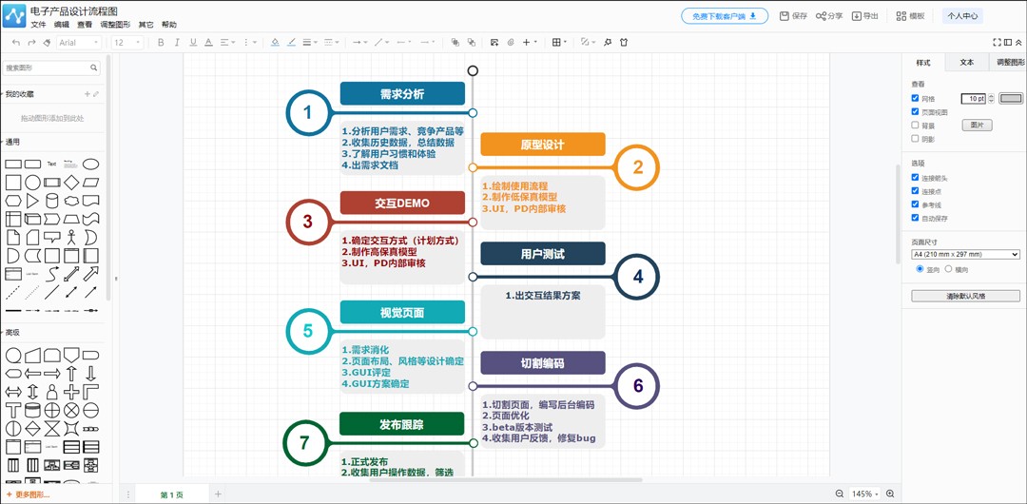Select the format painter icon

47,43
